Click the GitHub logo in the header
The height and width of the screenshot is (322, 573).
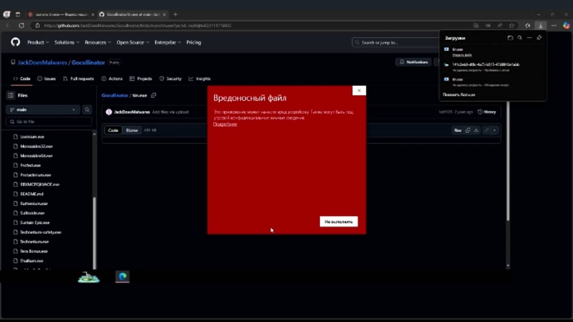click(16, 42)
